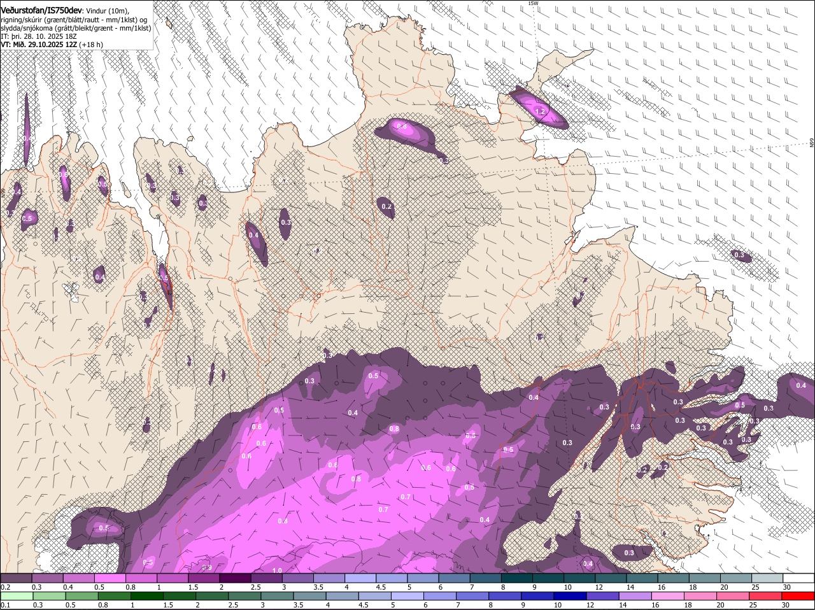This screenshot has height=610, width=815.
Task: Click the dark purple 0.2–0.3 swatch in the upper legend
Action: point(16,578)
